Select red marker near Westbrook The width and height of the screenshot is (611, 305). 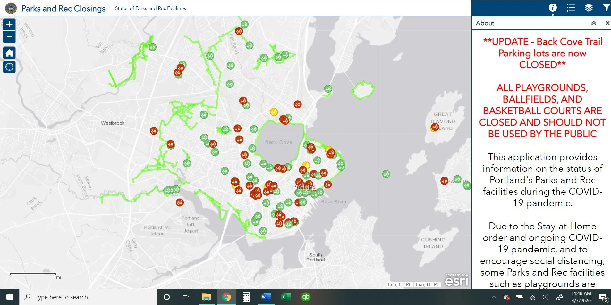154,131
